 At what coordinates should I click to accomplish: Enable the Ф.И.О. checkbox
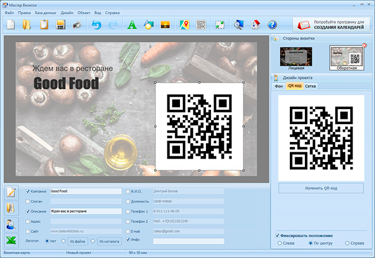click(x=128, y=191)
